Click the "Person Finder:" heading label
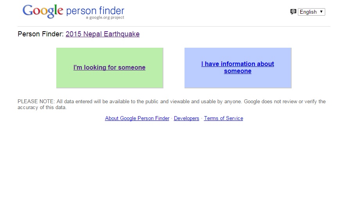This screenshot has height=201, width=344. click(41, 34)
